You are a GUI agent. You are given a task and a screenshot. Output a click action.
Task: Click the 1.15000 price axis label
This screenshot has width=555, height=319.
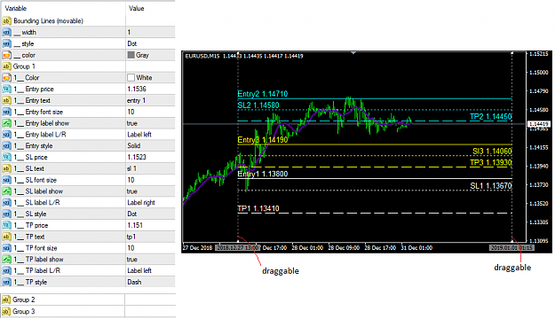click(x=538, y=73)
